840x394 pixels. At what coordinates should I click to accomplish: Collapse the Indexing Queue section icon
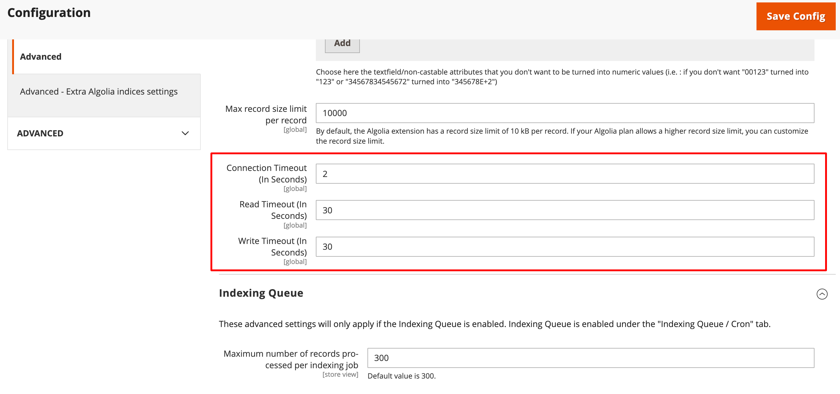(822, 294)
